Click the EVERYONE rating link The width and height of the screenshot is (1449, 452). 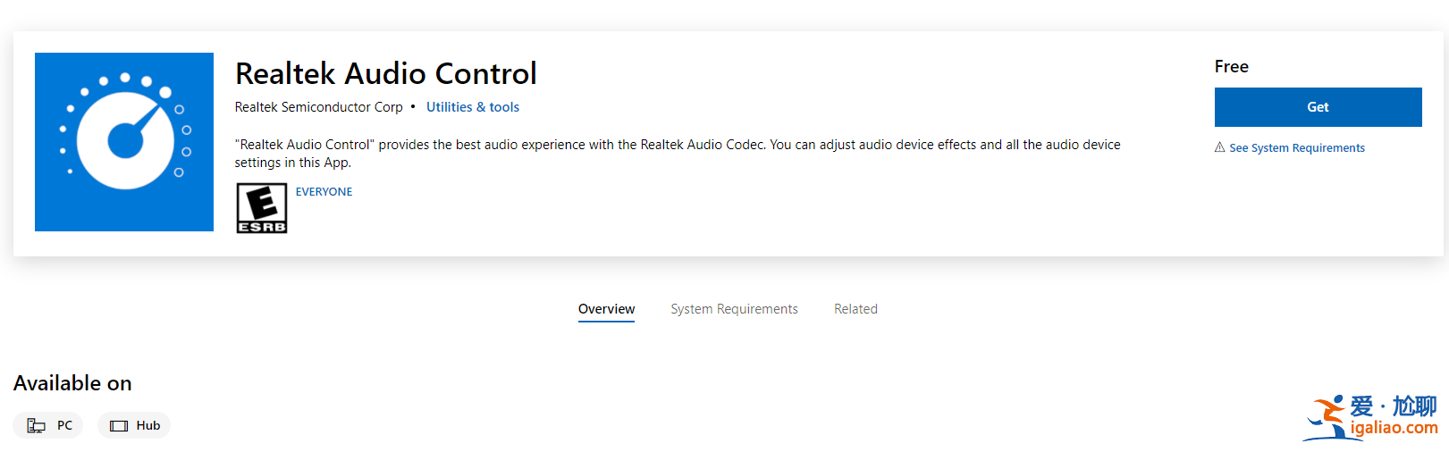(324, 192)
